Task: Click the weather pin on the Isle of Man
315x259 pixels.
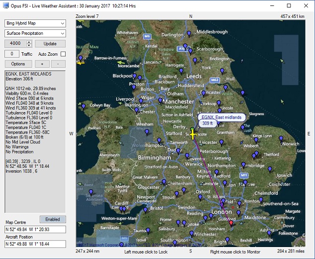Action: click(80, 58)
